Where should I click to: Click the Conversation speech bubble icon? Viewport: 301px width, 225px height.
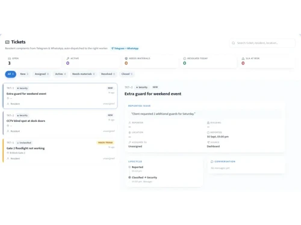click(x=212, y=161)
